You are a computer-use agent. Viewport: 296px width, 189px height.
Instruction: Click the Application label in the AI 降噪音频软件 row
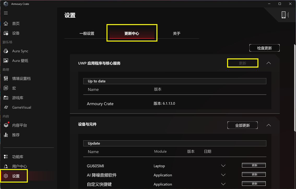[163, 175]
